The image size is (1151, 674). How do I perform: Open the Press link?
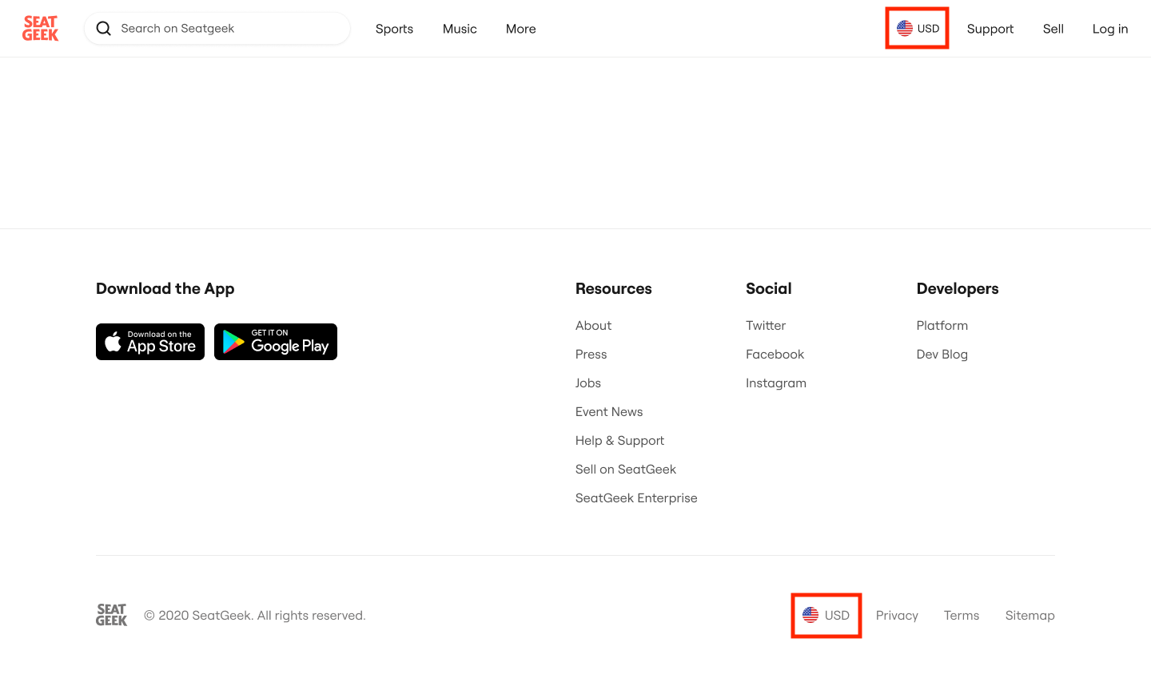(x=591, y=355)
